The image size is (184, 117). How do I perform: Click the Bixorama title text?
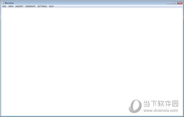[9, 3]
